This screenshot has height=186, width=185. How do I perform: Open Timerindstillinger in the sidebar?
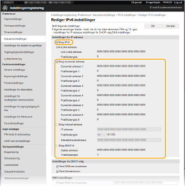click(13, 32)
